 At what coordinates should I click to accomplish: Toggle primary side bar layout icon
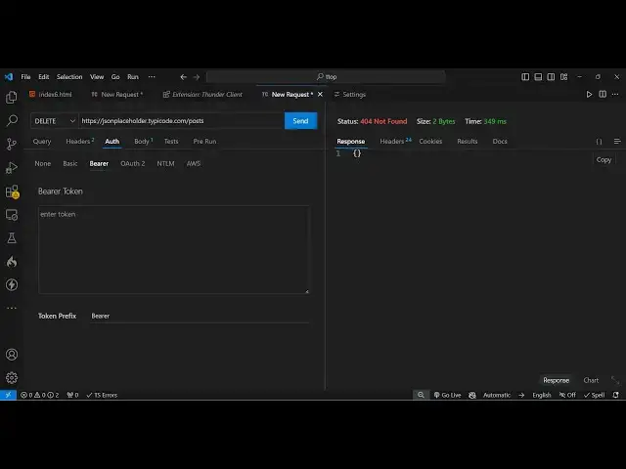coord(525,76)
